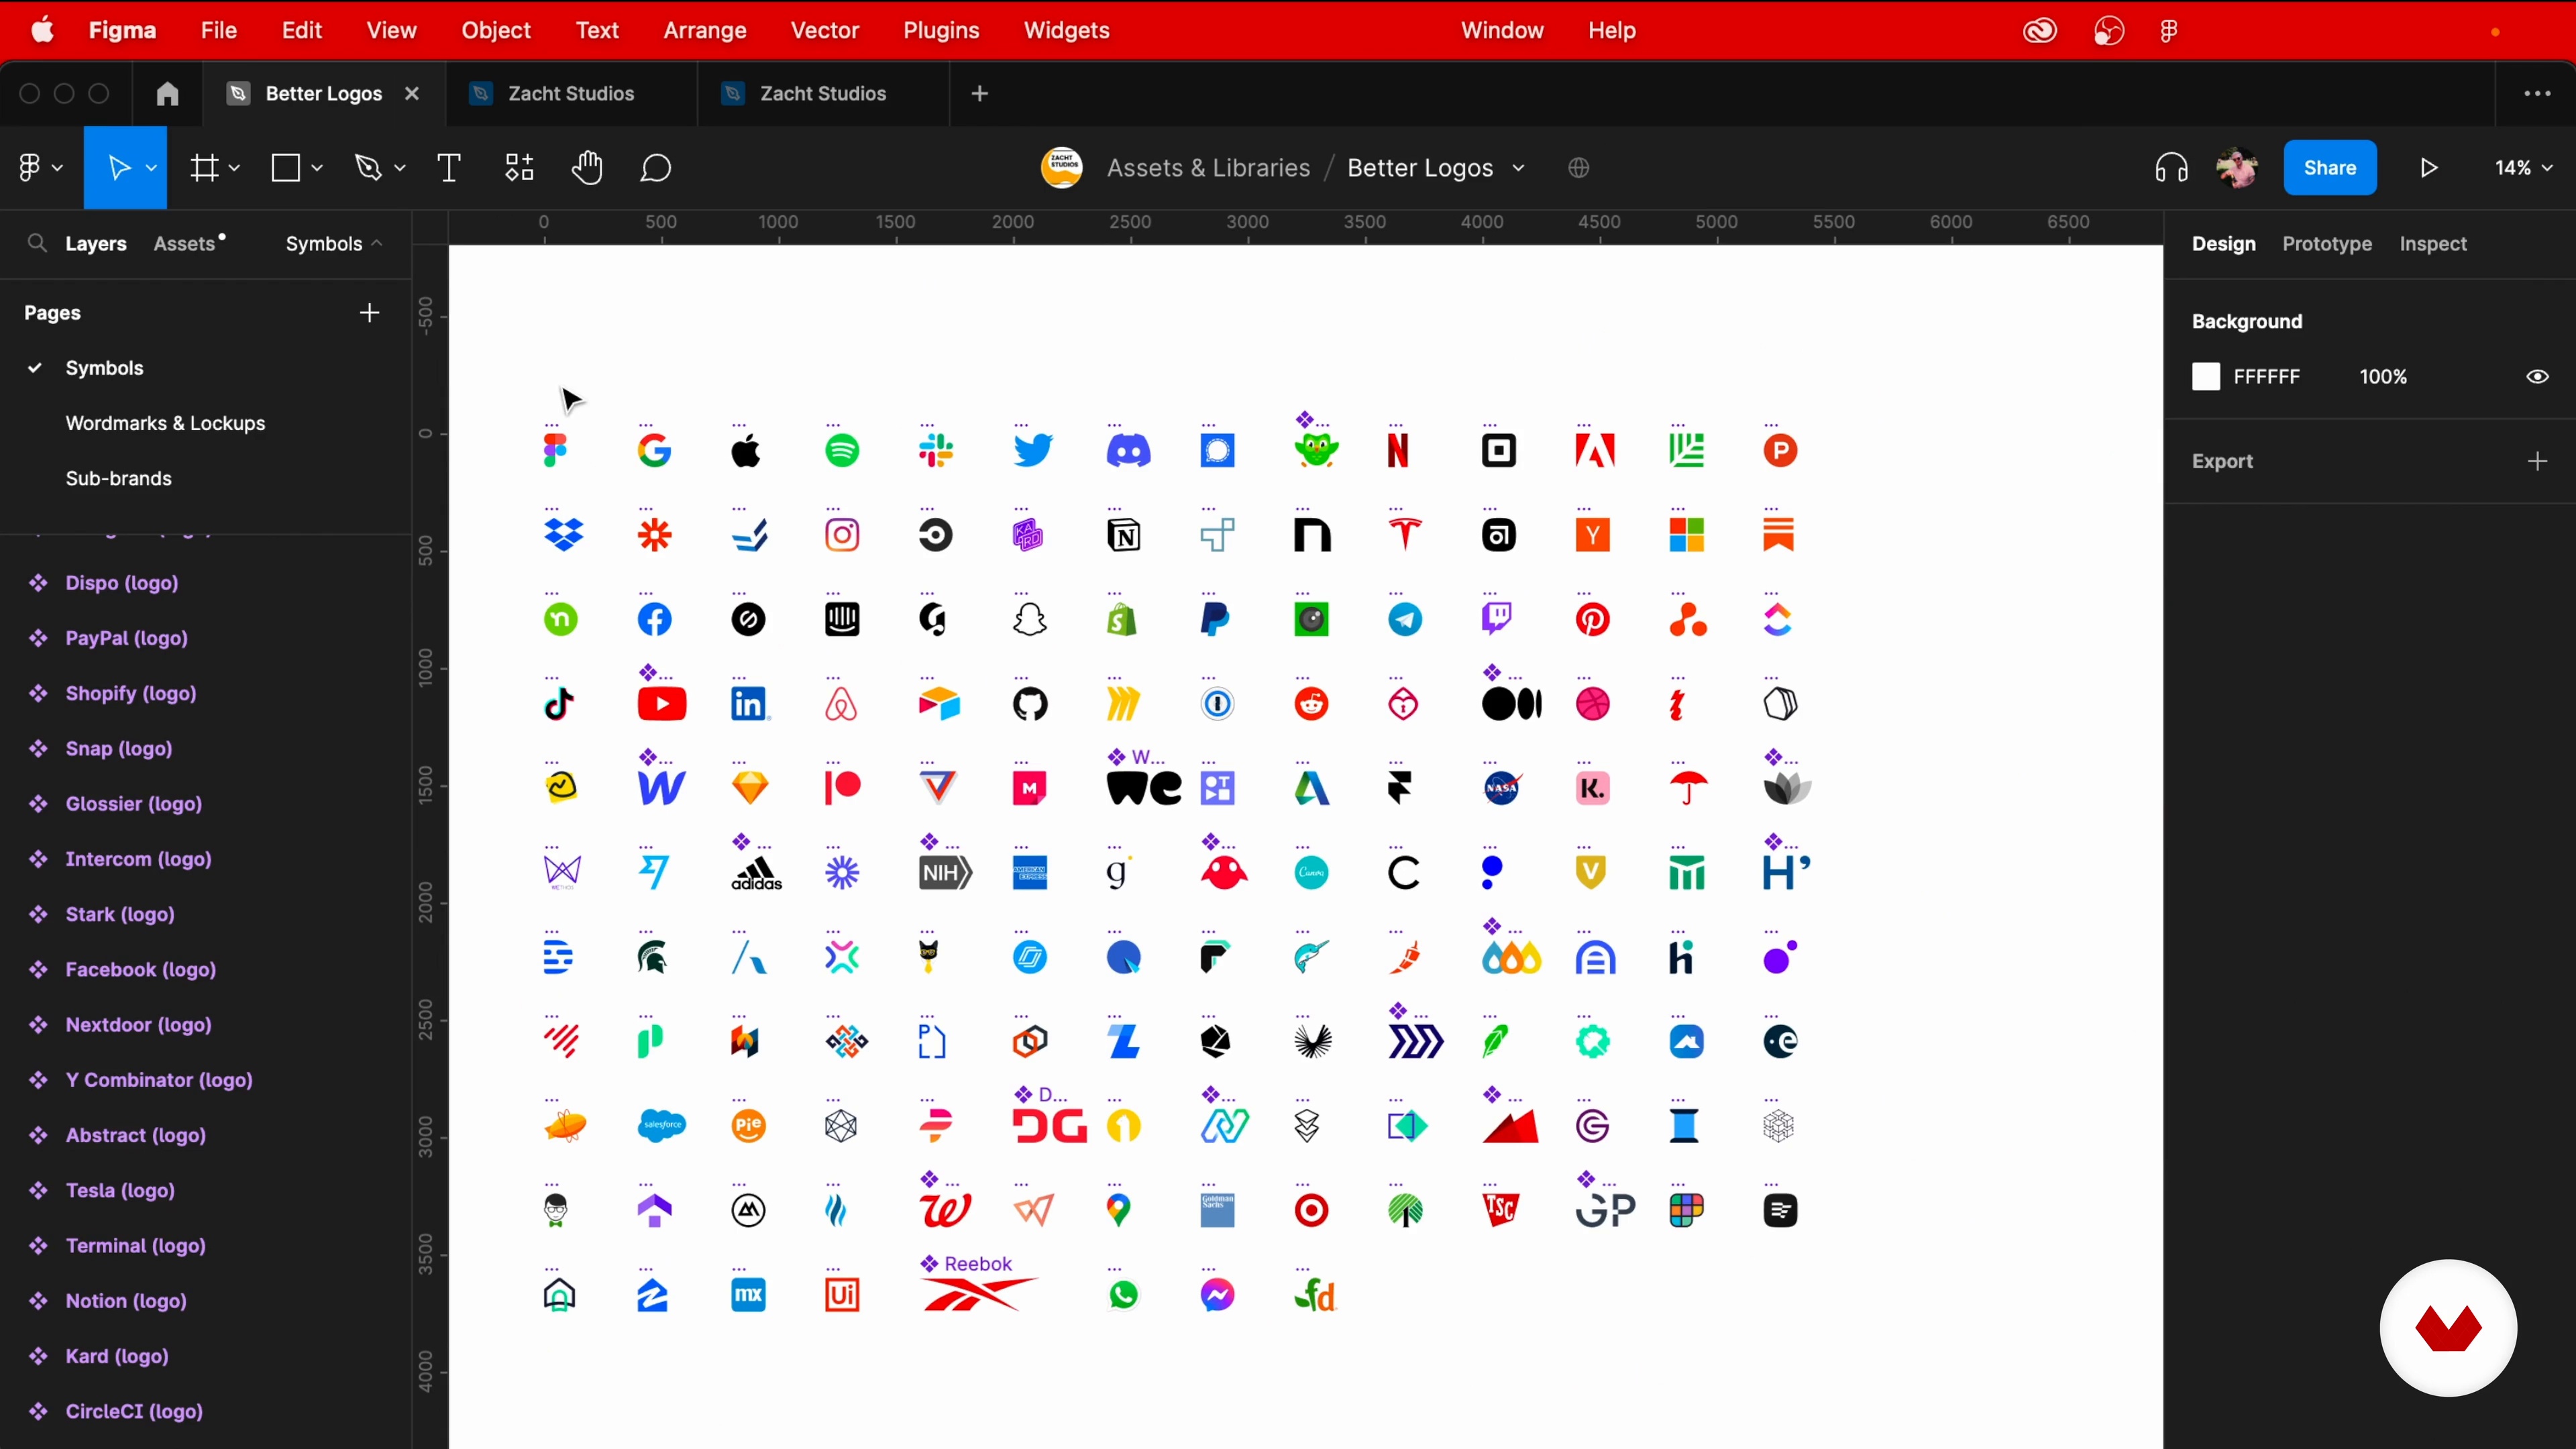Screen dimensions: 2576x1449
Task: Open zoom level 14% dropdown
Action: 2523,168
